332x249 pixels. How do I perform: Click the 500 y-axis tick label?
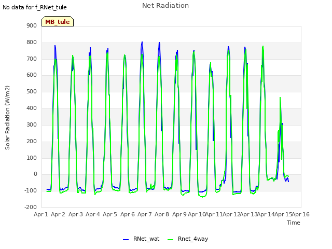[x=32, y=92]
